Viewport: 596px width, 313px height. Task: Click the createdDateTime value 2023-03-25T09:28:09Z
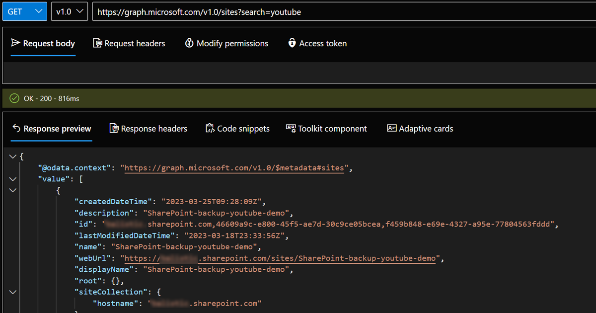coord(214,202)
